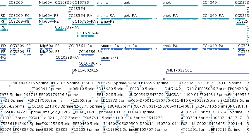Click the Mlp60A gene label
The image size is (249, 134).
(46, 3)
